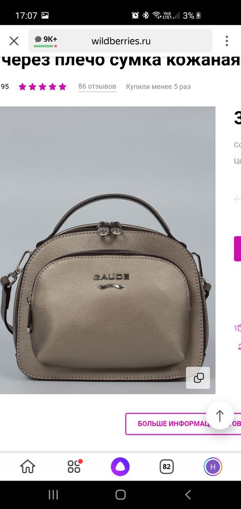Click the Купили менее 5 раз text
Screen dimensions: 241x509
click(x=158, y=87)
